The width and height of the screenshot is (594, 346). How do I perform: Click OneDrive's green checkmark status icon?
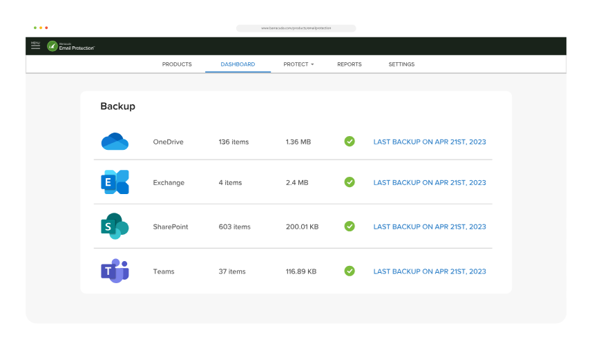[x=349, y=142]
